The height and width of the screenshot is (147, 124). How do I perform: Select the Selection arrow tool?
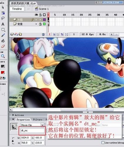click(x=3, y=7)
